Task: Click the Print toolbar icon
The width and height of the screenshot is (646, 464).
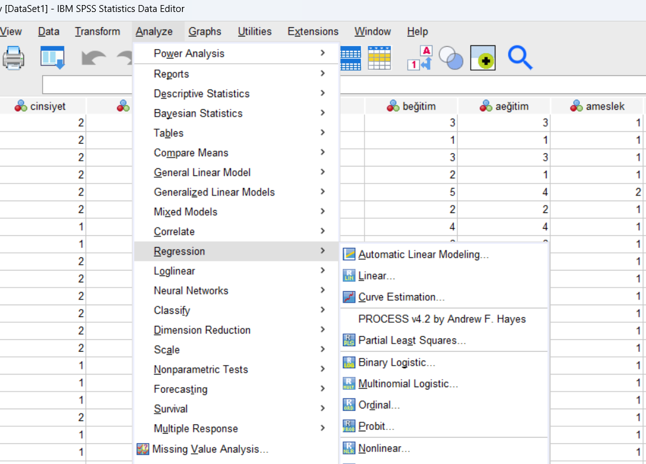Action: 13,58
